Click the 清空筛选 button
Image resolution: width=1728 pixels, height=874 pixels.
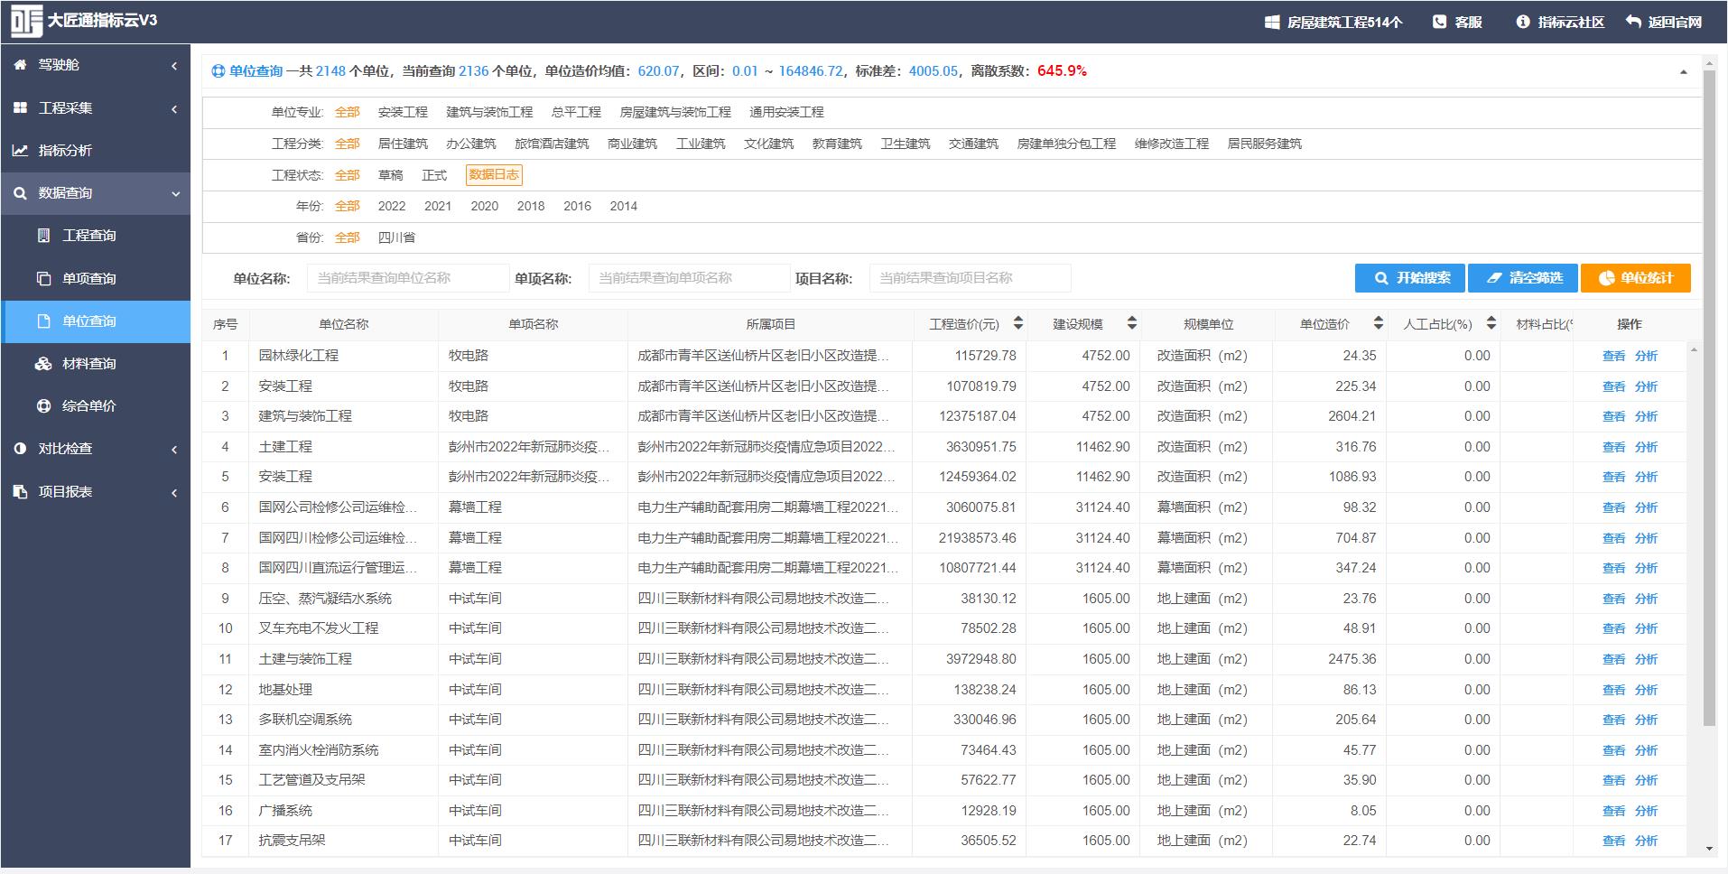1523,278
